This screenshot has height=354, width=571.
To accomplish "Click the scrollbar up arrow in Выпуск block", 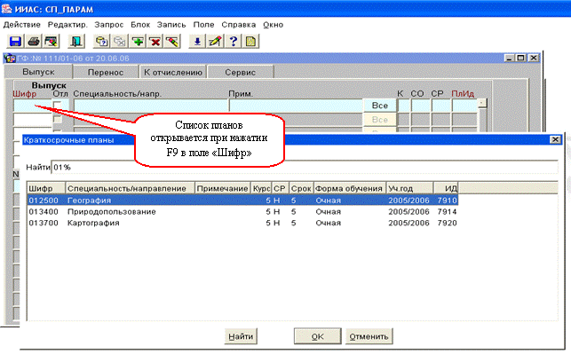I will pyautogui.click(x=482, y=103).
